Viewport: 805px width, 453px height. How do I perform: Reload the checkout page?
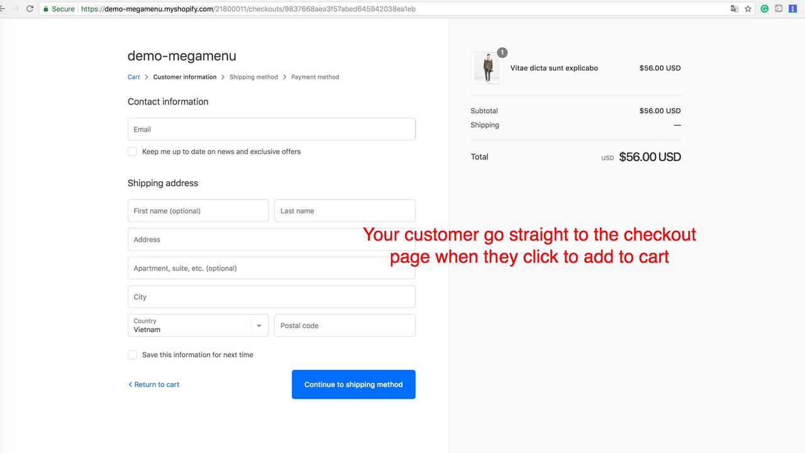tap(30, 9)
